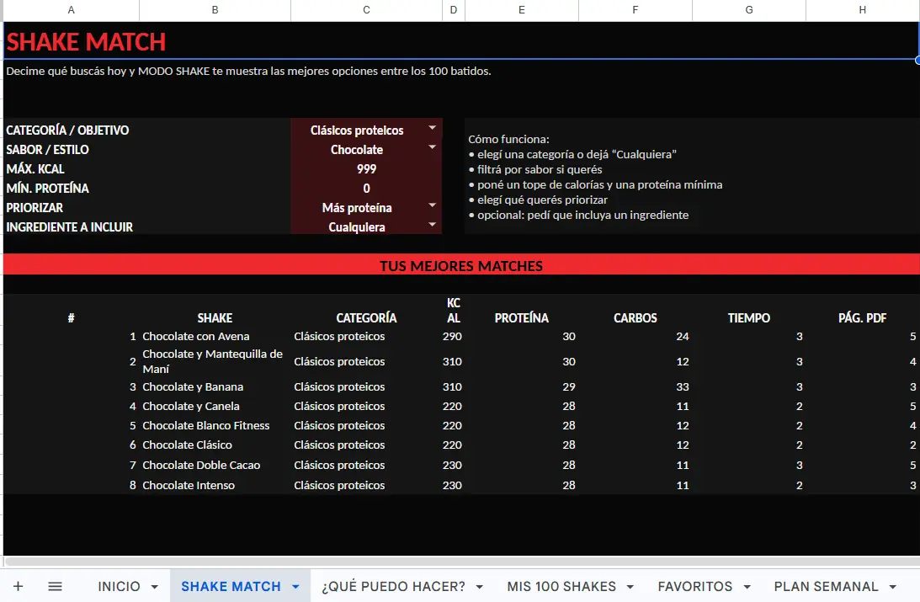This screenshot has width=920, height=602.
Task: Select the Chocolate Blanco Fitness cell
Action: pyautogui.click(x=215, y=425)
